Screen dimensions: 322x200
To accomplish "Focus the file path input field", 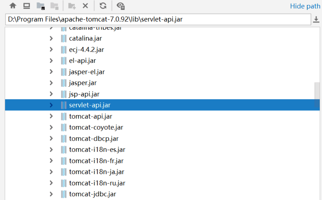I will pyautogui.click(x=158, y=19).
